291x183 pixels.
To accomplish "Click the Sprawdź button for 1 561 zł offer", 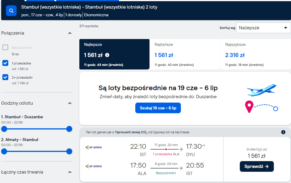I will point(257,166).
